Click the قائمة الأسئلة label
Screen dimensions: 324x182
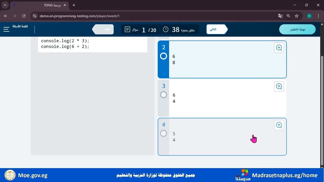(20, 26)
